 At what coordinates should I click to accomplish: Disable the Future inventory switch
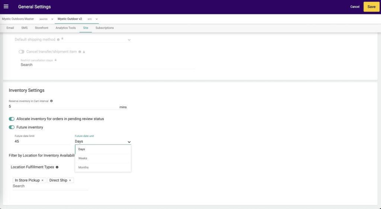[x=12, y=127]
